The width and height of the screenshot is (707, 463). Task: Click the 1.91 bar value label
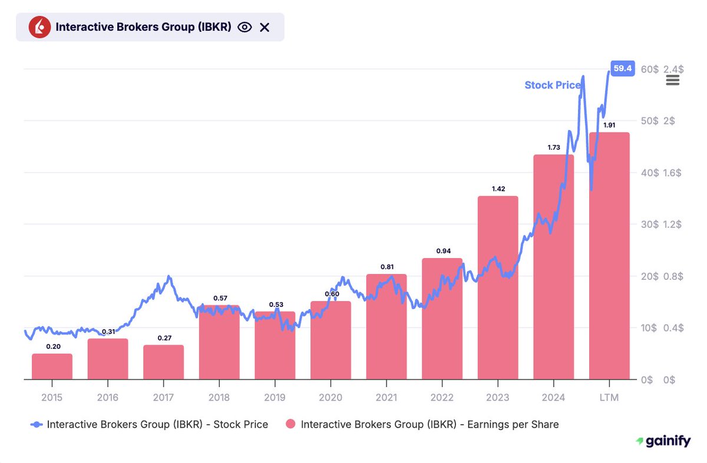click(610, 125)
